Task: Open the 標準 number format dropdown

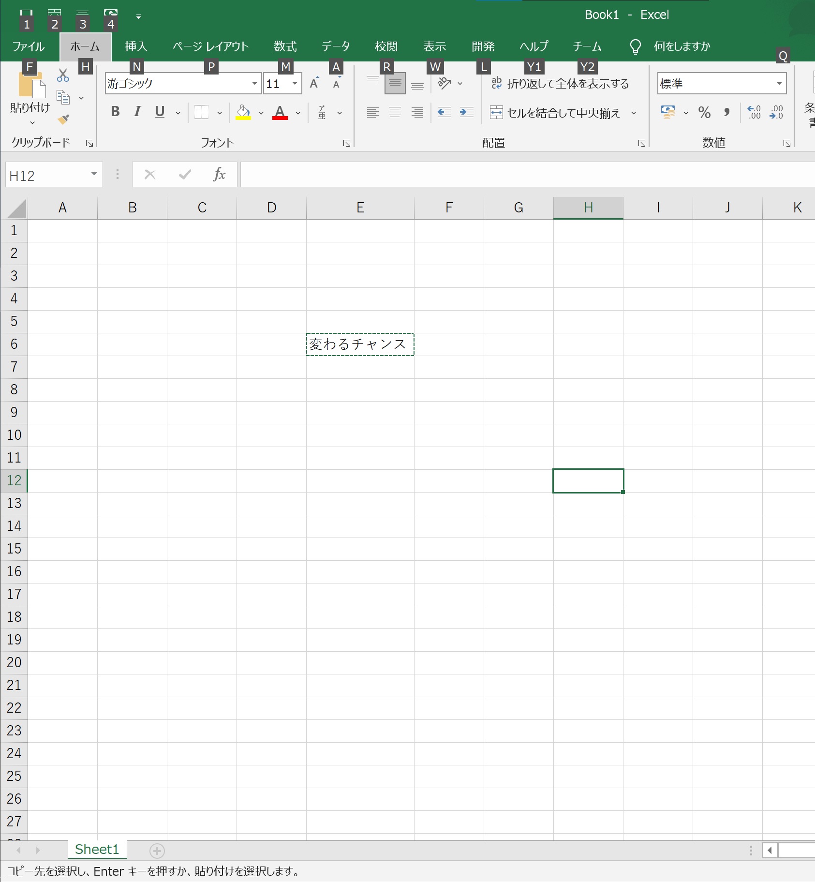Action: [x=779, y=83]
